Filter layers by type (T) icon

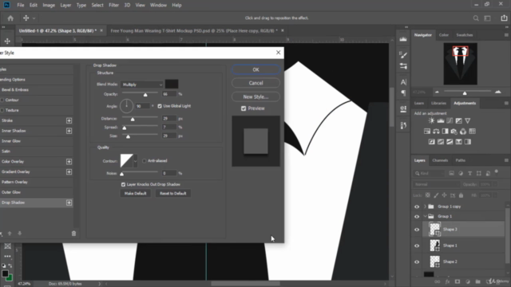tap(469, 174)
